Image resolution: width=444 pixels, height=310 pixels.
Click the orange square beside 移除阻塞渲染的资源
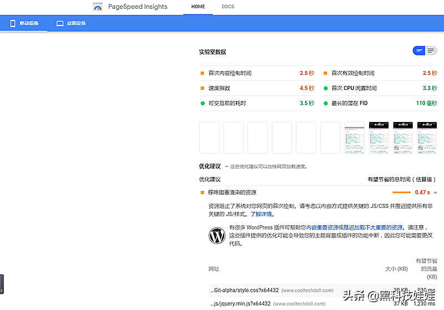(x=203, y=192)
